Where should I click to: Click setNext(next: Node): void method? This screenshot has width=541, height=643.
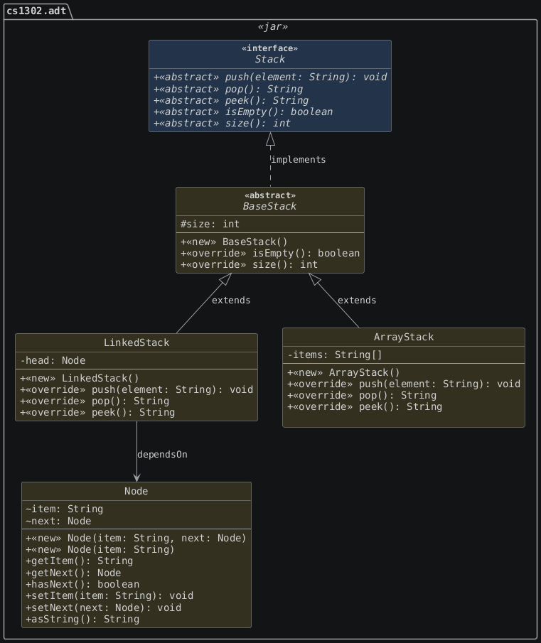pyautogui.click(x=103, y=607)
